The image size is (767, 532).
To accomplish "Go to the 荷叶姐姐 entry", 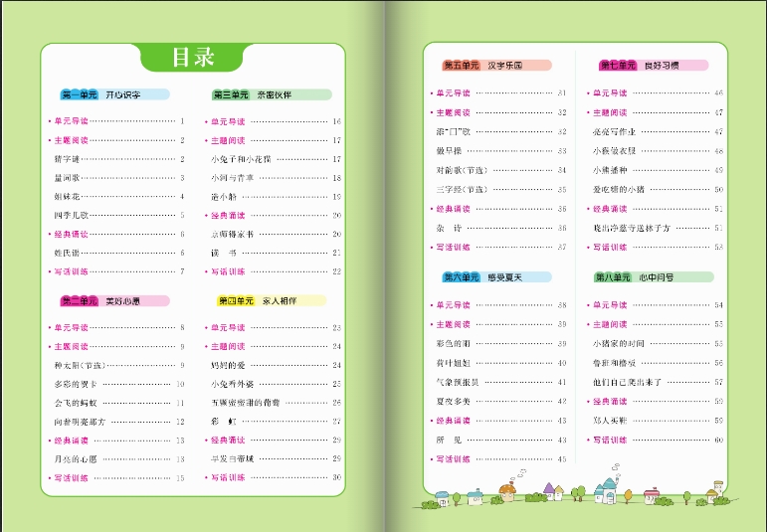I will 452,363.
